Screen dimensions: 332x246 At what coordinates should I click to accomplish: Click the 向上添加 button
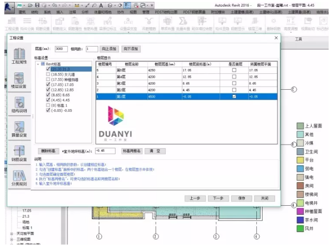point(109,49)
